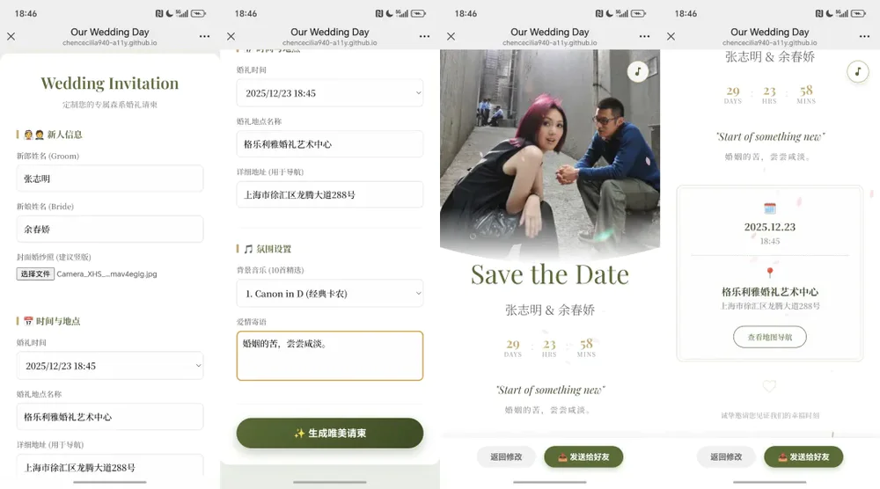Viewport: 880px width, 489px height.
Task: Focus the love message text area
Action: click(x=330, y=355)
